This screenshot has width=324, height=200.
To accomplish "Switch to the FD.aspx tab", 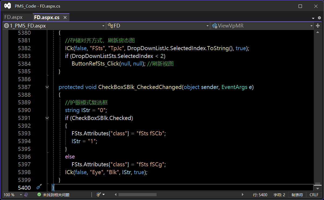I will click(x=13, y=17).
